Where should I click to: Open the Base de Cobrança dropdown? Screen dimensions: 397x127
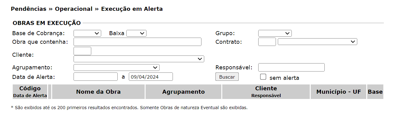click(87, 33)
